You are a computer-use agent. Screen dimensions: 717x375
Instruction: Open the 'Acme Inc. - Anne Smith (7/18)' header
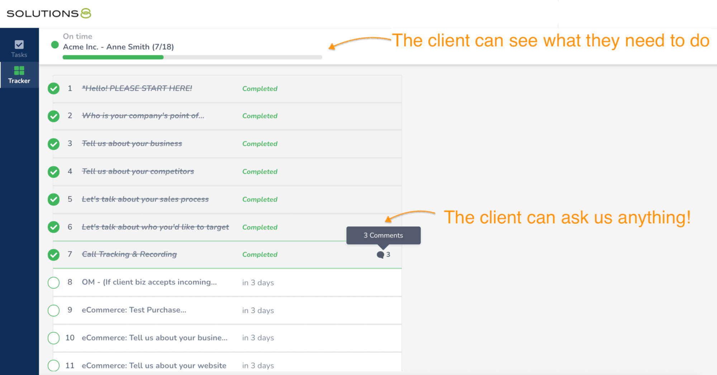pos(118,47)
